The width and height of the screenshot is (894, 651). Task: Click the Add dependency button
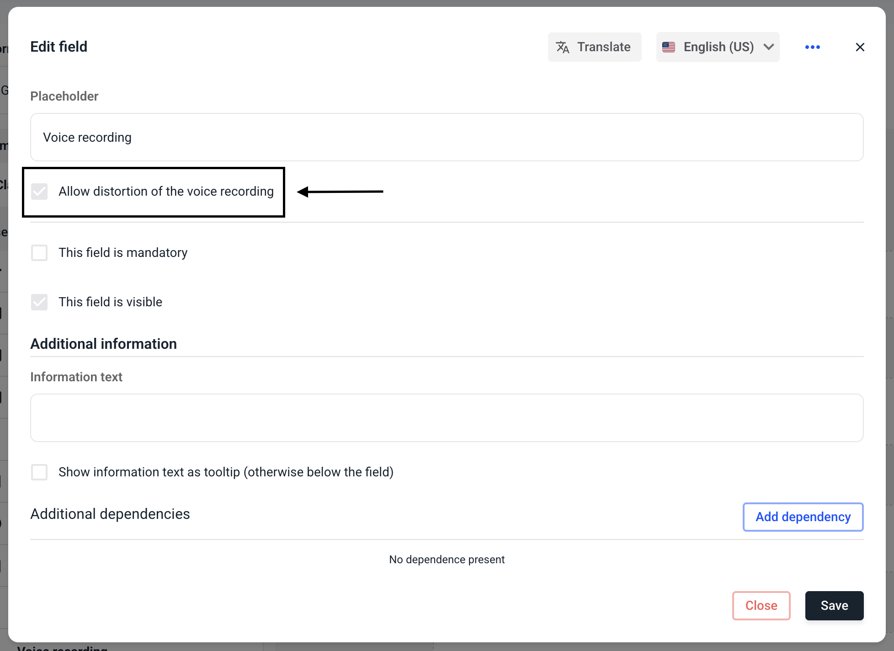pos(803,517)
